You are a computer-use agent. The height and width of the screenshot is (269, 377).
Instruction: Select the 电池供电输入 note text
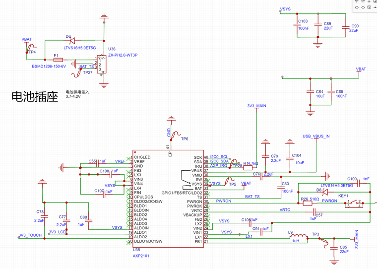pos(77,92)
